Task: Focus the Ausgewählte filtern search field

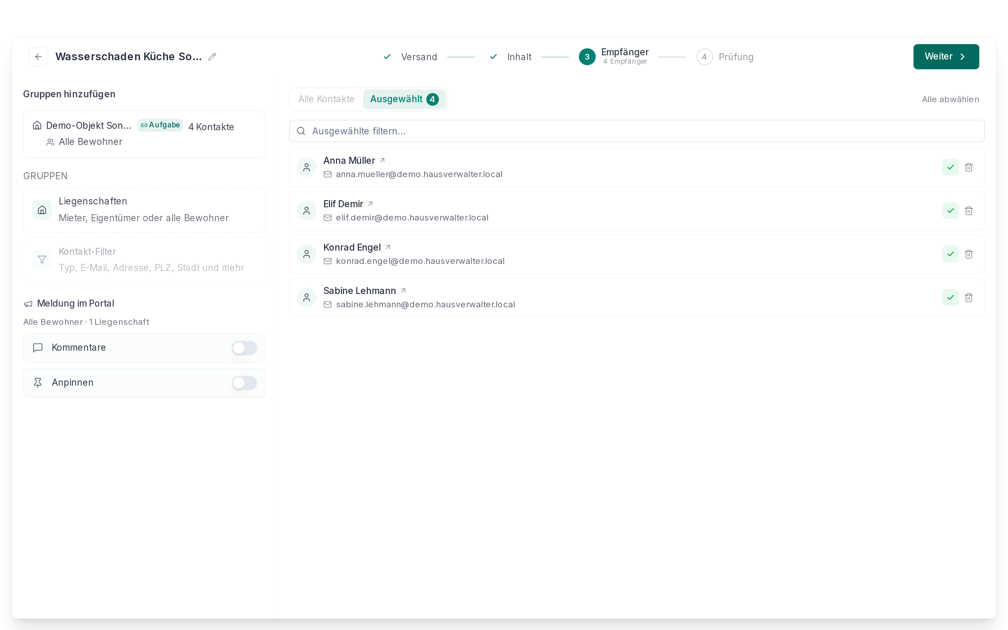Action: point(636,131)
